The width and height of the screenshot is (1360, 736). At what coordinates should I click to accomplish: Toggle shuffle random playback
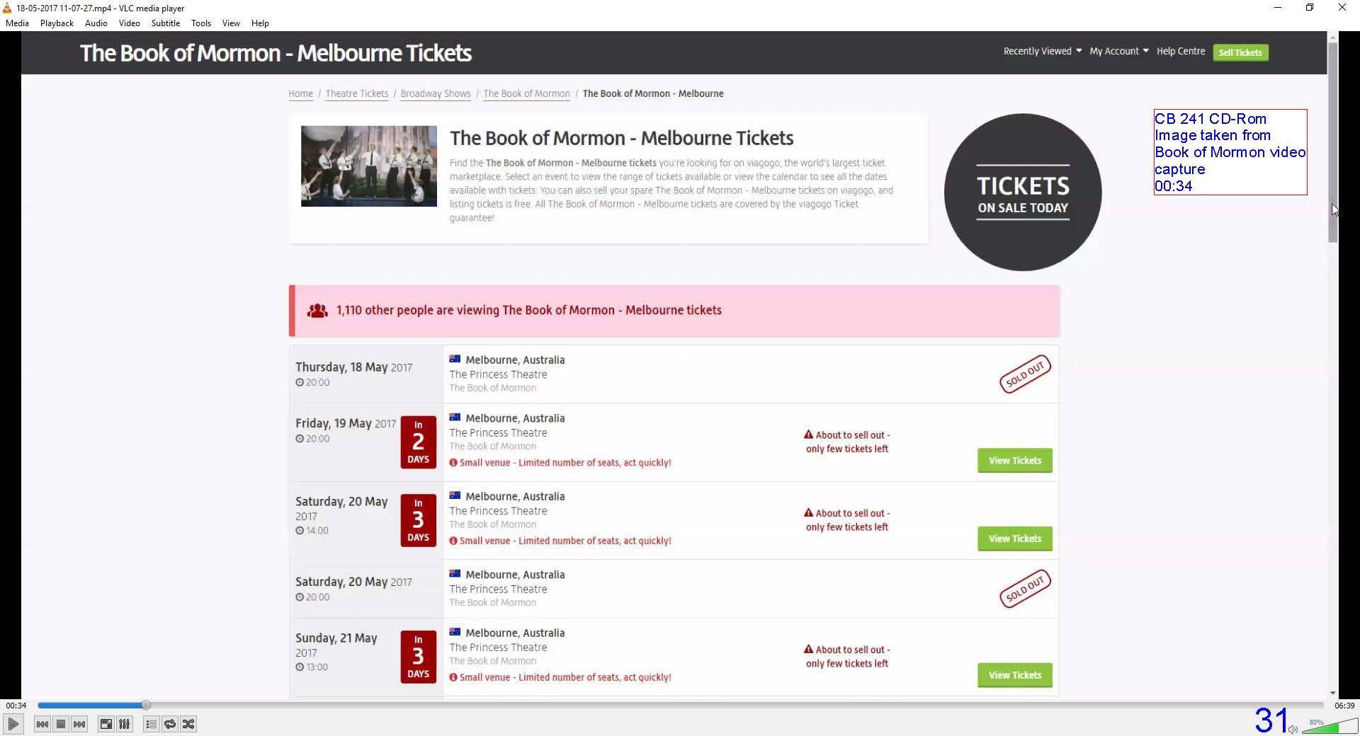188,724
